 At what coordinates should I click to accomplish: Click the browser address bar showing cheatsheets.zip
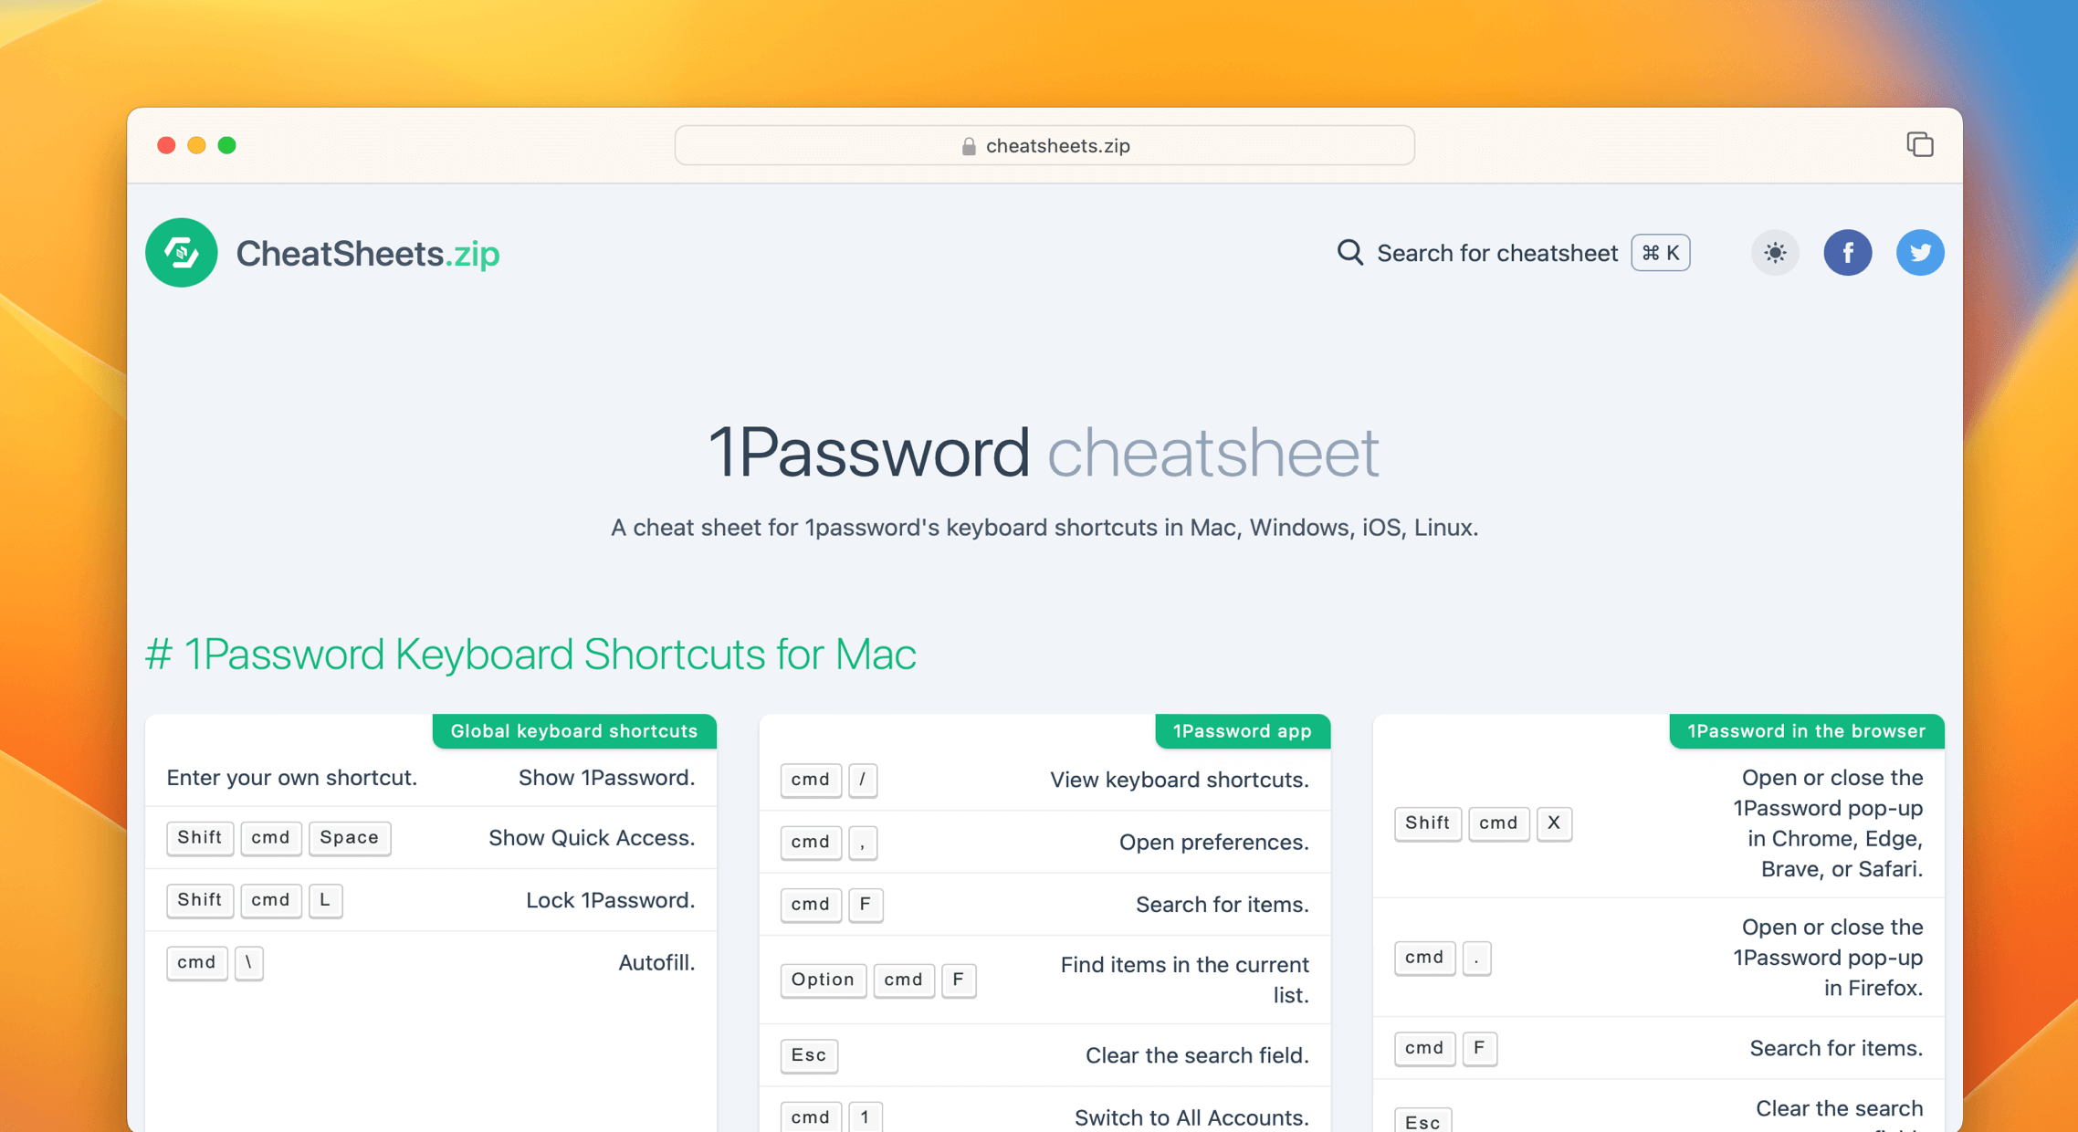[x=1044, y=145]
